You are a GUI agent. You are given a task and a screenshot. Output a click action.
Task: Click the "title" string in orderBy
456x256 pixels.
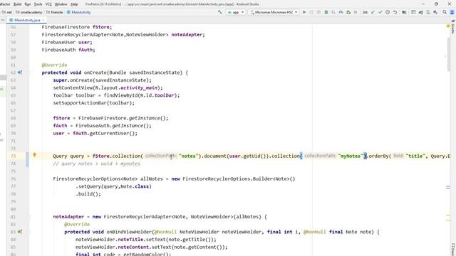pyautogui.click(x=415, y=156)
